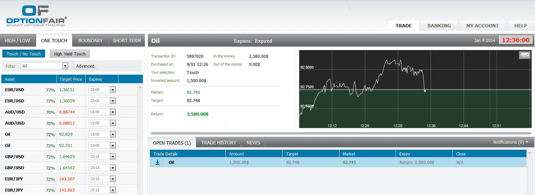Open the HELP tab
The width and height of the screenshot is (535, 195).
[x=520, y=26]
